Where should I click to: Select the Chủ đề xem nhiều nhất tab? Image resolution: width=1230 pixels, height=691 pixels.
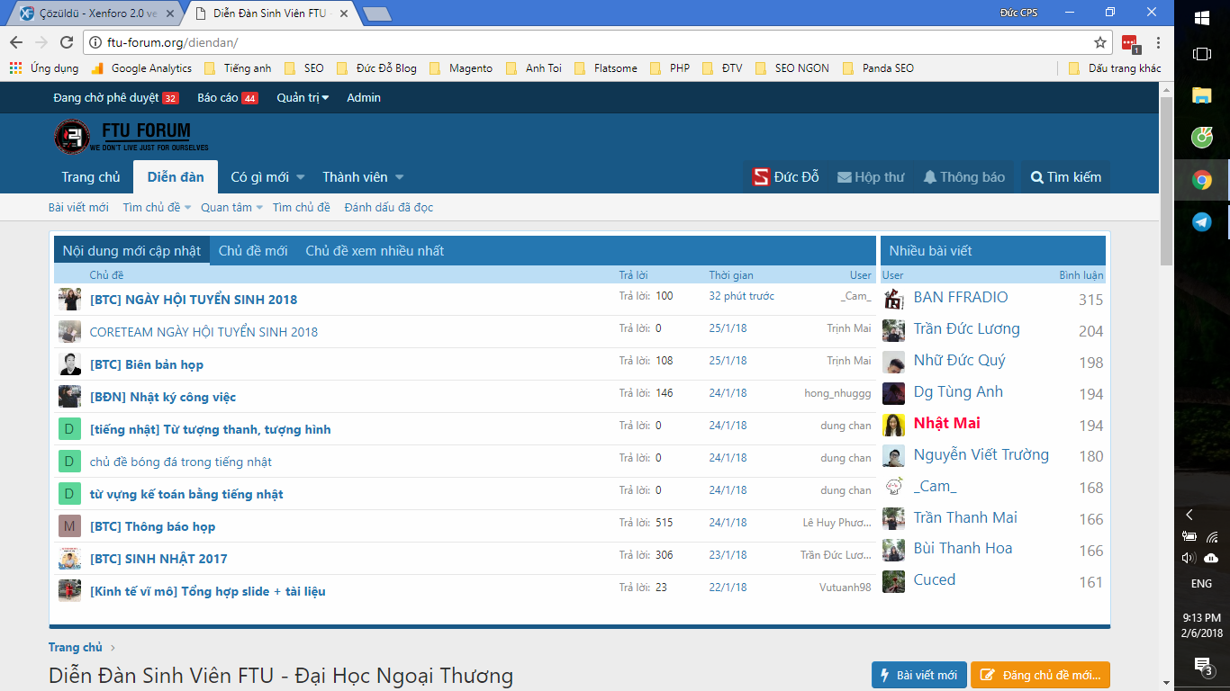point(375,251)
